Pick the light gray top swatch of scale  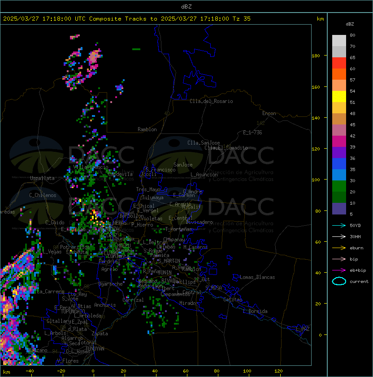pos(339,41)
